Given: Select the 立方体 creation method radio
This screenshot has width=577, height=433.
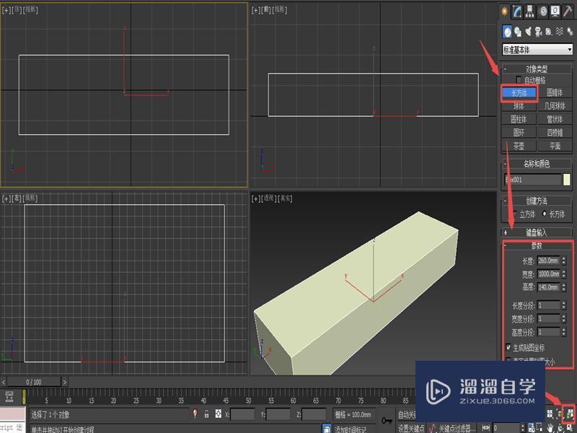Looking at the screenshot, I should (516, 214).
